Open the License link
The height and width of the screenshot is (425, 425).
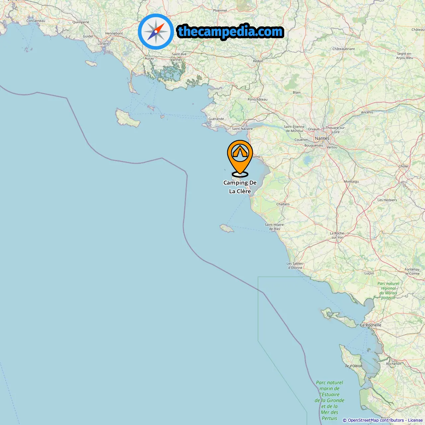(x=415, y=420)
